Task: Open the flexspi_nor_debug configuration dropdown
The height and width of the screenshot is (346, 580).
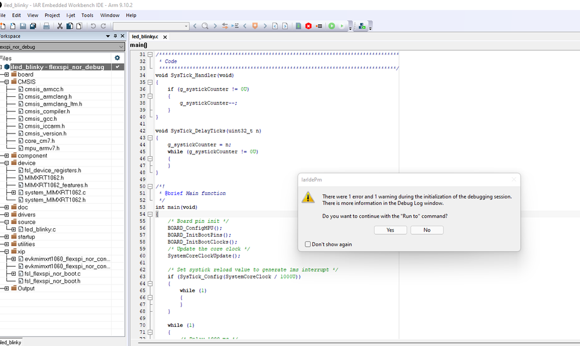Action: [x=121, y=47]
